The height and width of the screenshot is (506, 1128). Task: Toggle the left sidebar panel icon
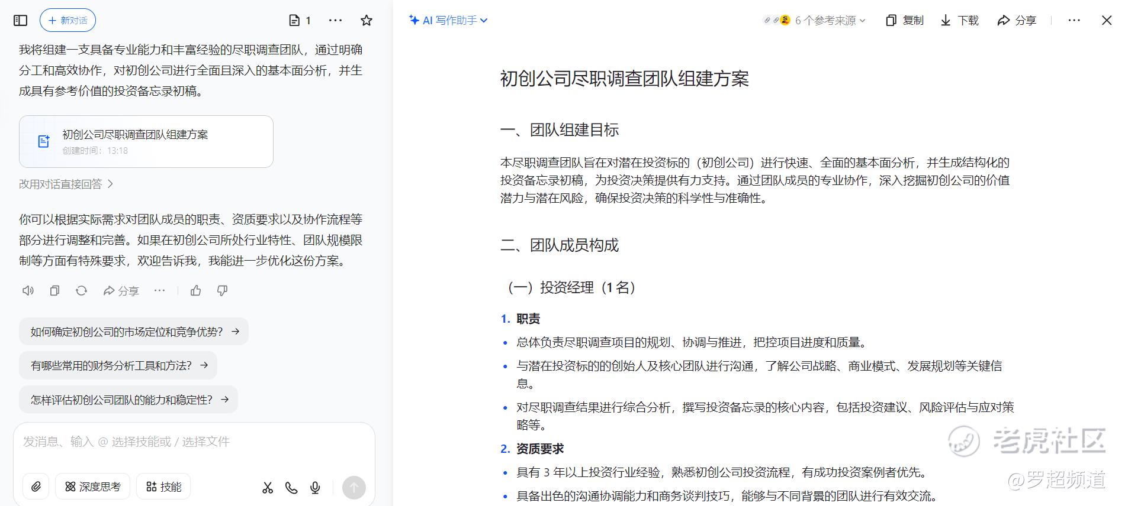pos(21,21)
